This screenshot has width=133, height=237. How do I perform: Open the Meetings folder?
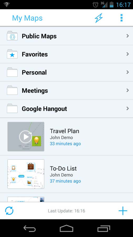[x=66, y=90]
